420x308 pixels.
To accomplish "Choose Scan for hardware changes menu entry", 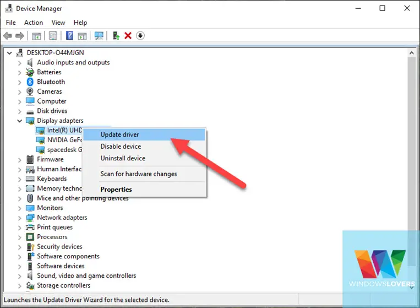I will [144, 174].
